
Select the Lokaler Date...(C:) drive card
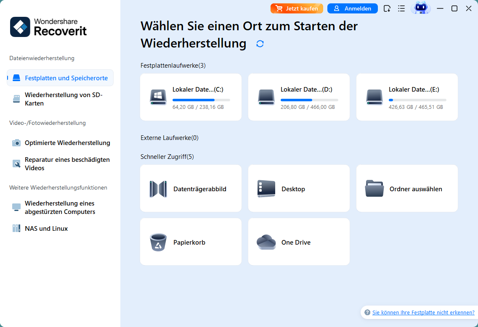click(191, 97)
